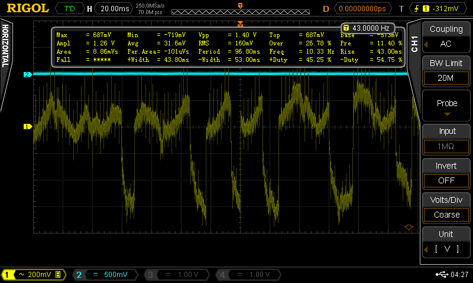Click the 250.0MSa/s sample rate text
This screenshot has height=283, width=473.
tap(150, 6)
